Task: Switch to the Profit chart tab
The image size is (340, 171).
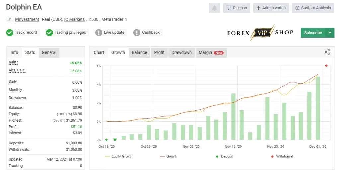Action: 159,53
